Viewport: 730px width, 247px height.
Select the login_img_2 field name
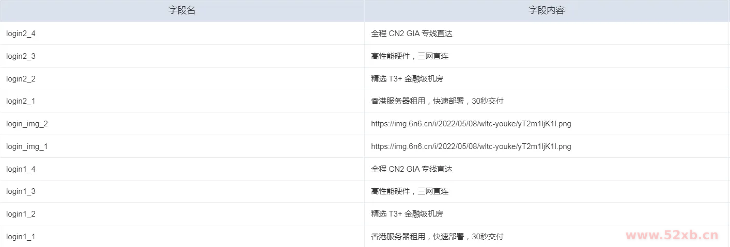click(x=27, y=124)
